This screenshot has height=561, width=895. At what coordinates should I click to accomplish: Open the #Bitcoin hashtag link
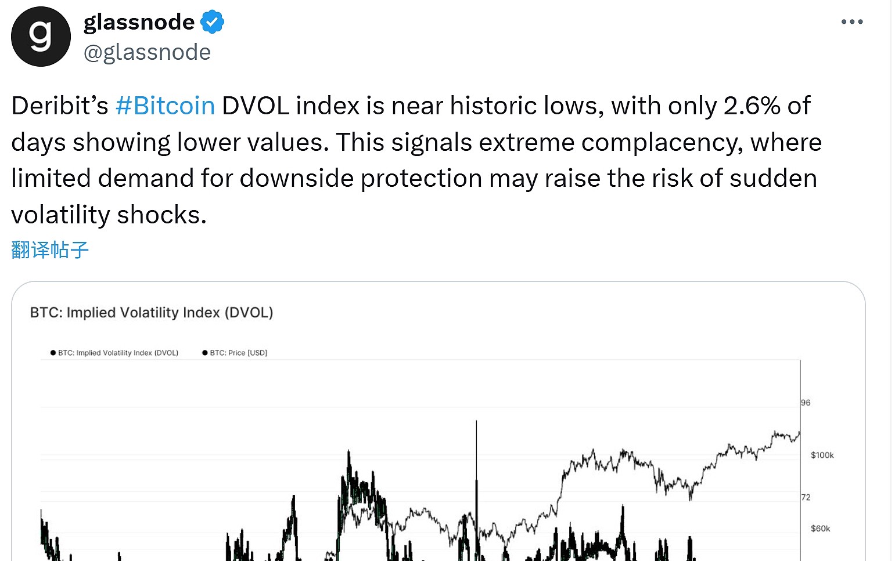(x=165, y=105)
